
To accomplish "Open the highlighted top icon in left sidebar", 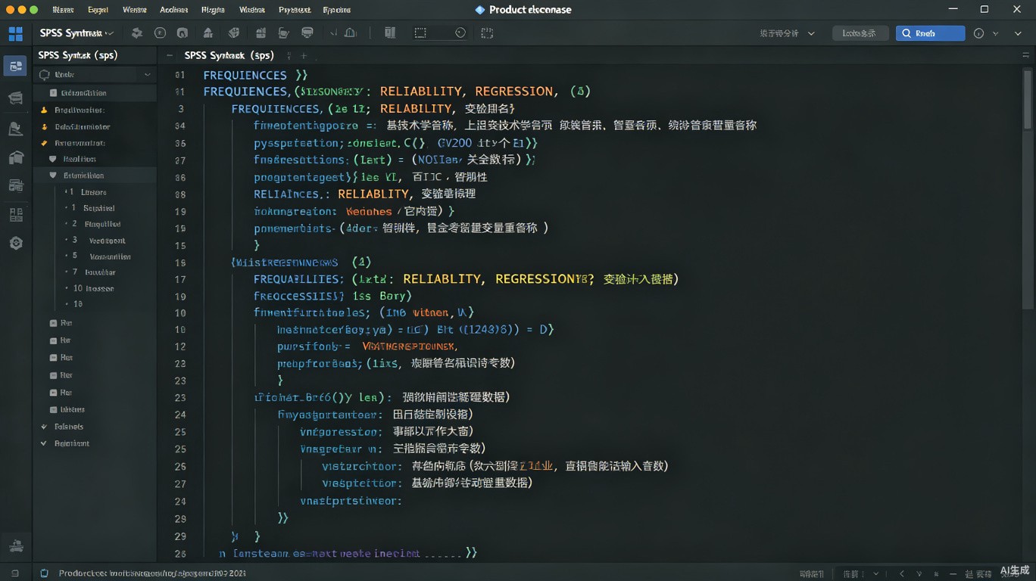I will 15,66.
